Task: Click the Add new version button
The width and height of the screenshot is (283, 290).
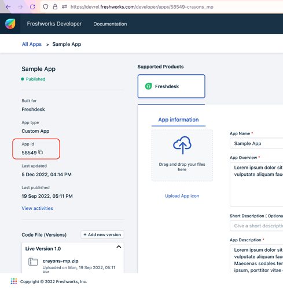Action: pyautogui.click(x=102, y=234)
